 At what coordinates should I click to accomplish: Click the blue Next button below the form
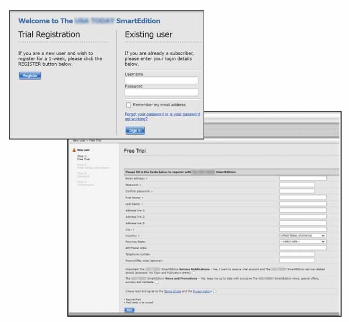click(129, 310)
